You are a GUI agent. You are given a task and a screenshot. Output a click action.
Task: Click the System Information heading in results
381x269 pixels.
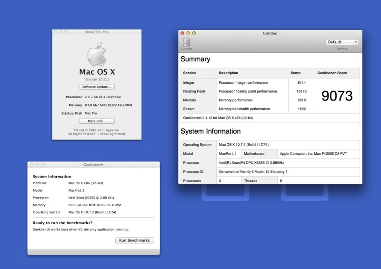click(211, 131)
